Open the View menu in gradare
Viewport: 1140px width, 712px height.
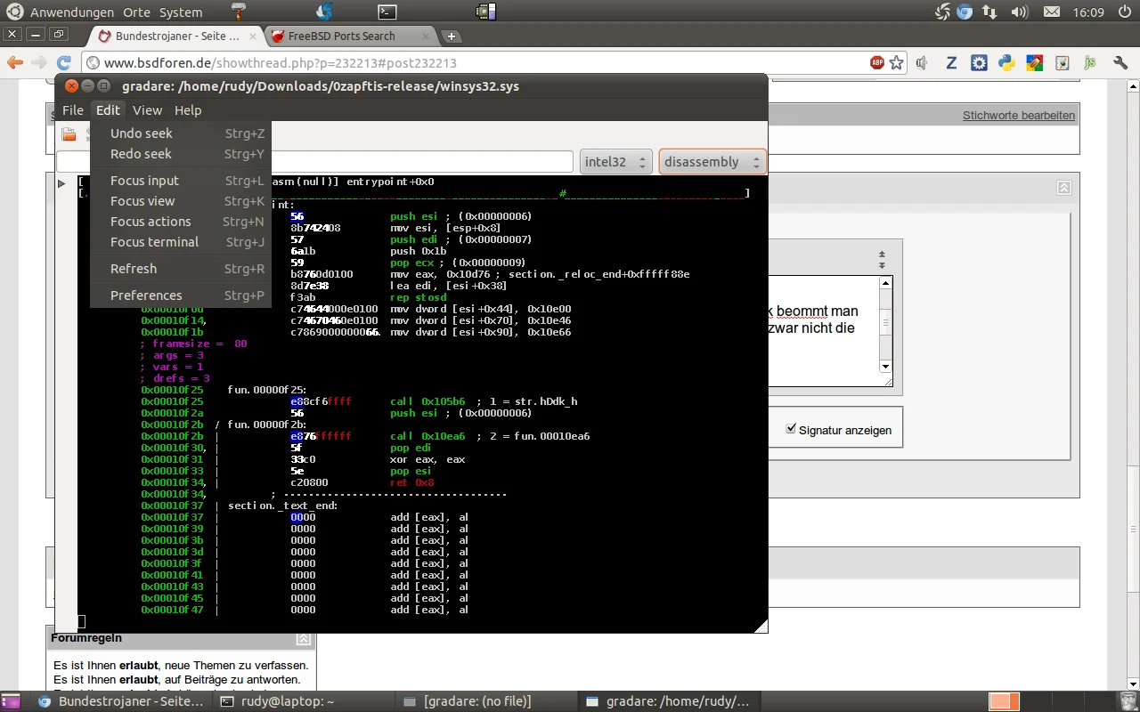pyautogui.click(x=147, y=110)
